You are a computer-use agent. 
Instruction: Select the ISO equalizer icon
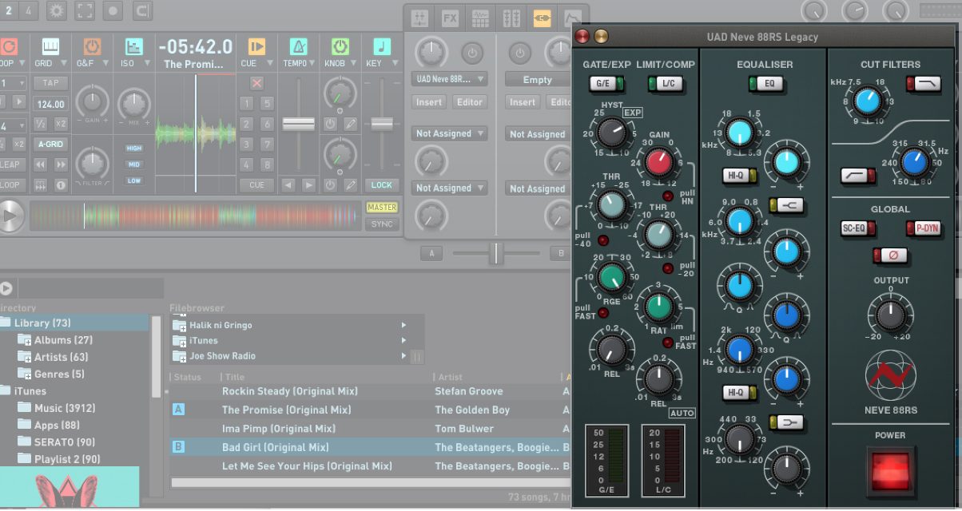[x=133, y=46]
